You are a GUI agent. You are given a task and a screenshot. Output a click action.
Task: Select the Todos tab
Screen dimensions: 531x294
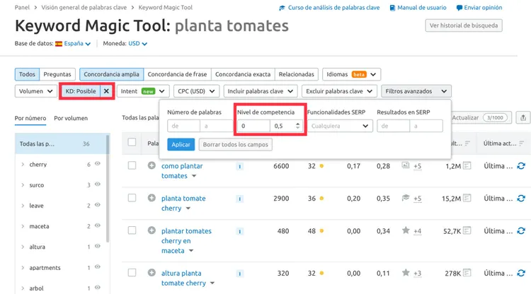coord(27,74)
